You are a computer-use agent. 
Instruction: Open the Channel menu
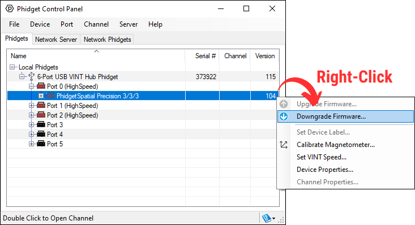click(x=96, y=24)
